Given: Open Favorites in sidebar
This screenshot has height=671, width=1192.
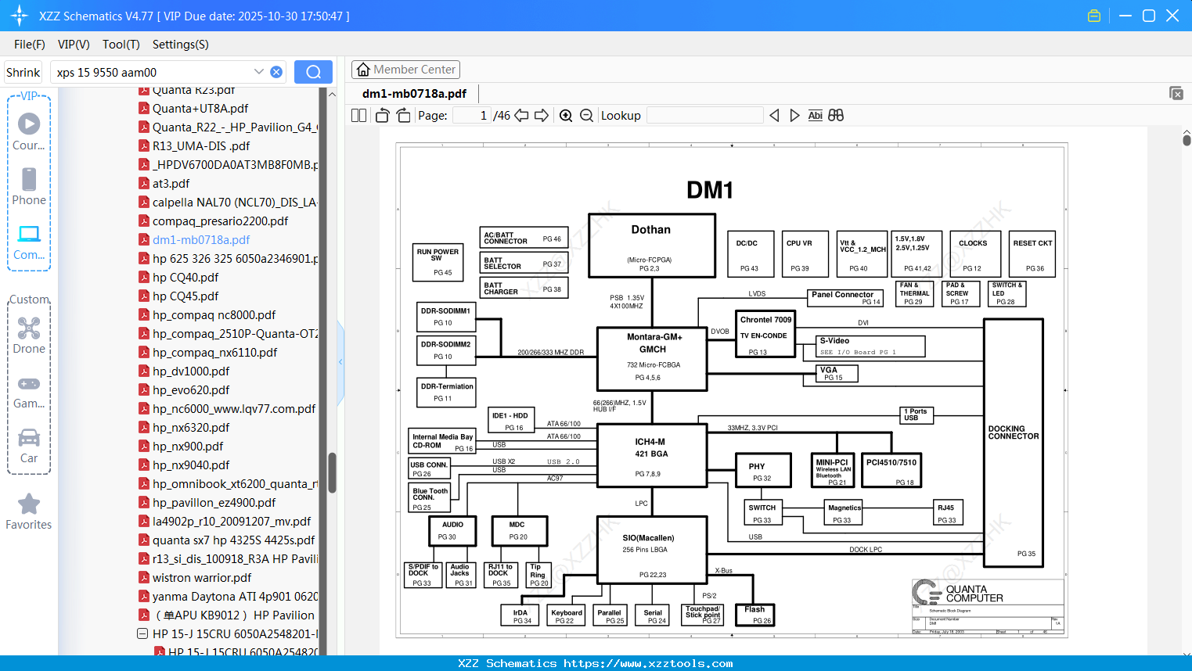Looking at the screenshot, I should [29, 511].
